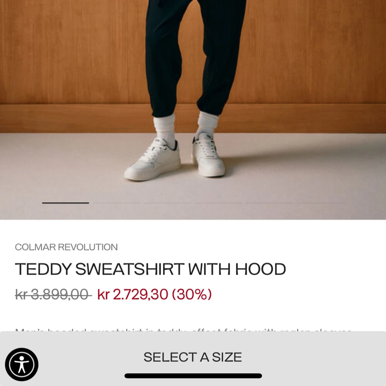Jump to the second image indicator segment

(x=117, y=203)
